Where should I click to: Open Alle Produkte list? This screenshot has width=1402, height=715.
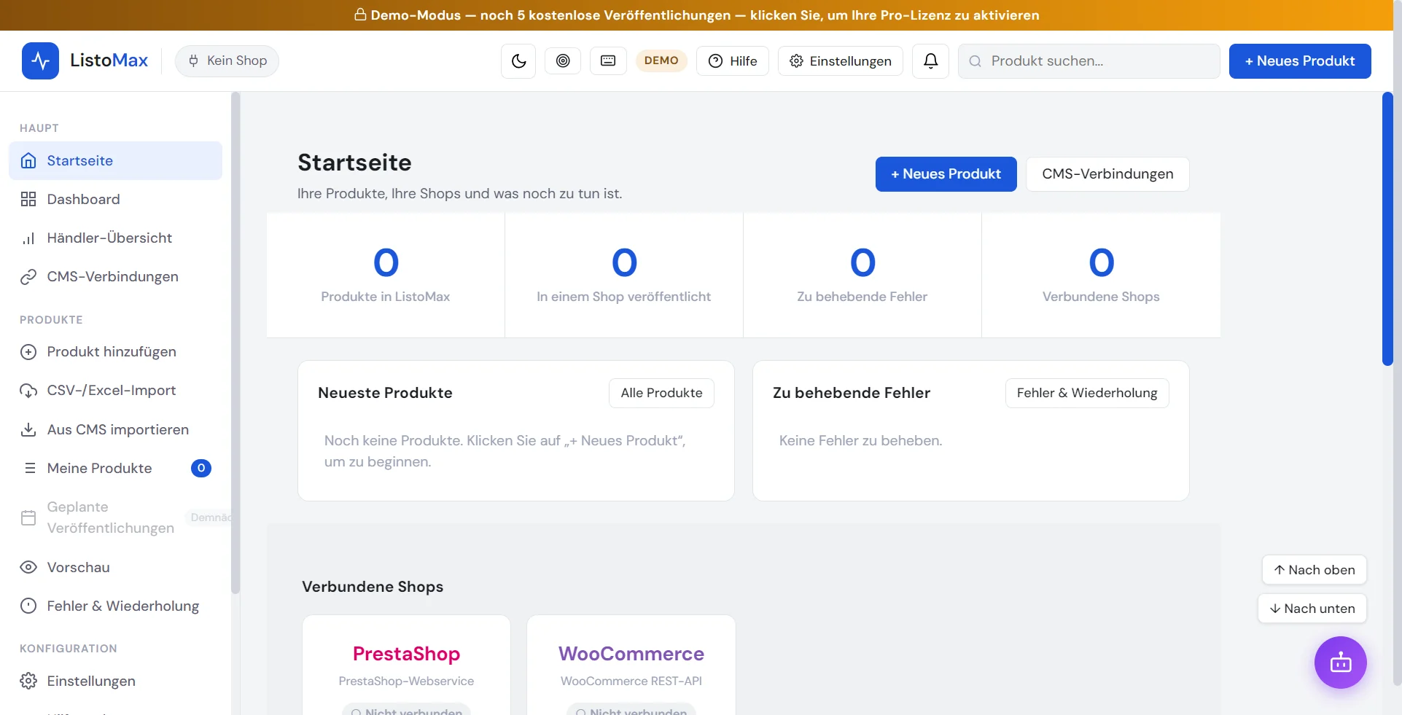[x=661, y=394]
